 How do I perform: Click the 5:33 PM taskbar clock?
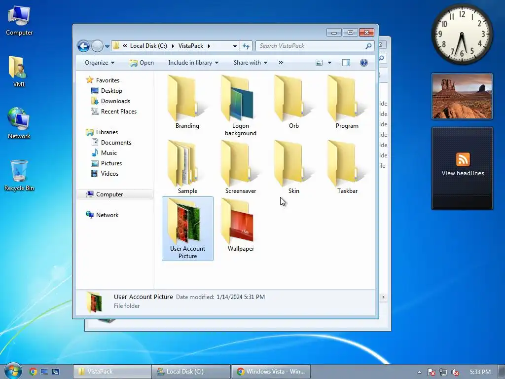(480, 372)
